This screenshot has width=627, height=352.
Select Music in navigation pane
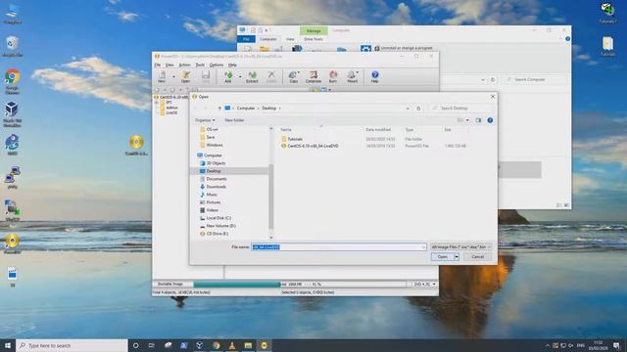tap(212, 195)
